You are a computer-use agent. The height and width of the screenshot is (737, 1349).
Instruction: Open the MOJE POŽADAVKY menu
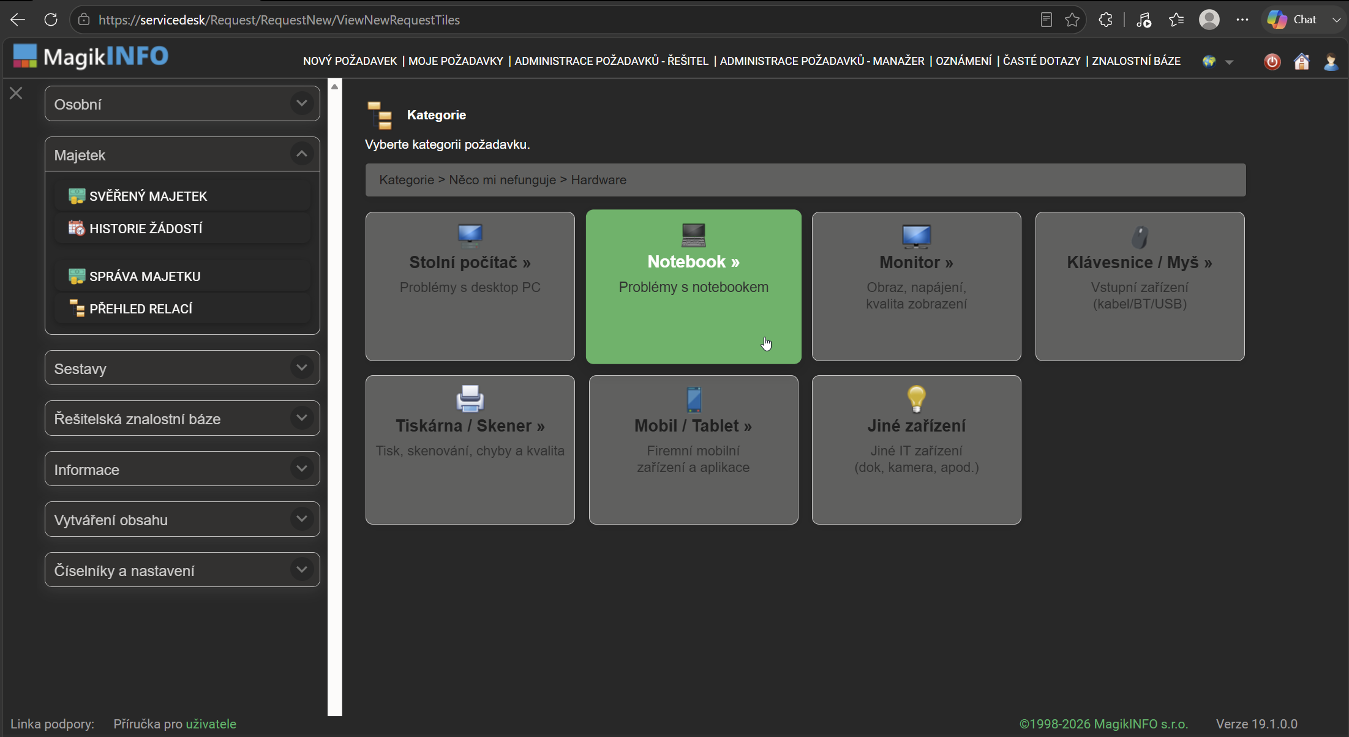(456, 61)
